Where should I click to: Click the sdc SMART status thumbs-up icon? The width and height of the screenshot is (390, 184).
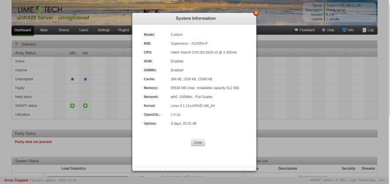point(85,106)
